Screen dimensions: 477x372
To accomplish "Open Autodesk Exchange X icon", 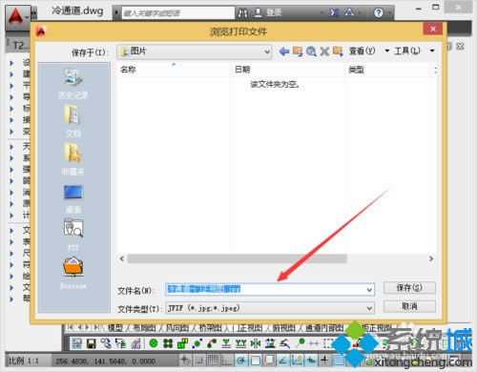I will [x=334, y=12].
